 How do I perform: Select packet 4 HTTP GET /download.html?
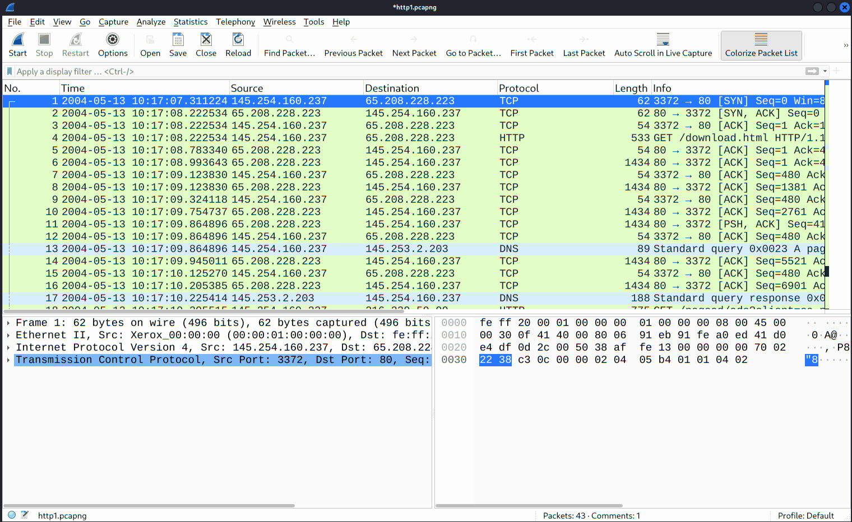point(414,138)
